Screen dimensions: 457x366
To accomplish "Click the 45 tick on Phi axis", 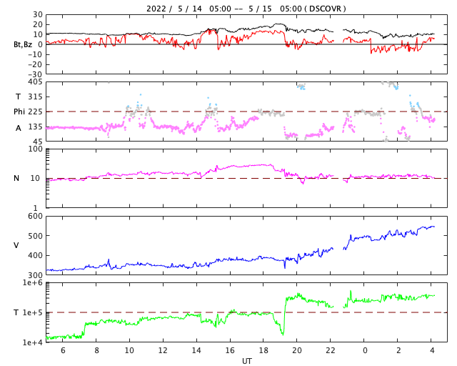I will click(x=38, y=142).
